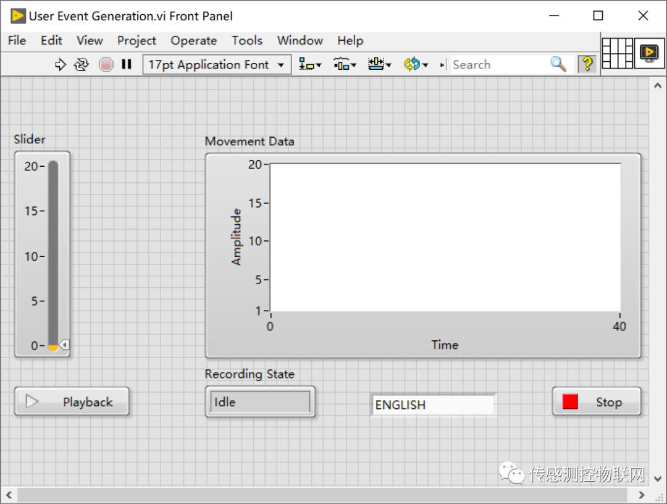Click the VI icon in top-right corner
Screen dimensions: 667x504
(649, 53)
